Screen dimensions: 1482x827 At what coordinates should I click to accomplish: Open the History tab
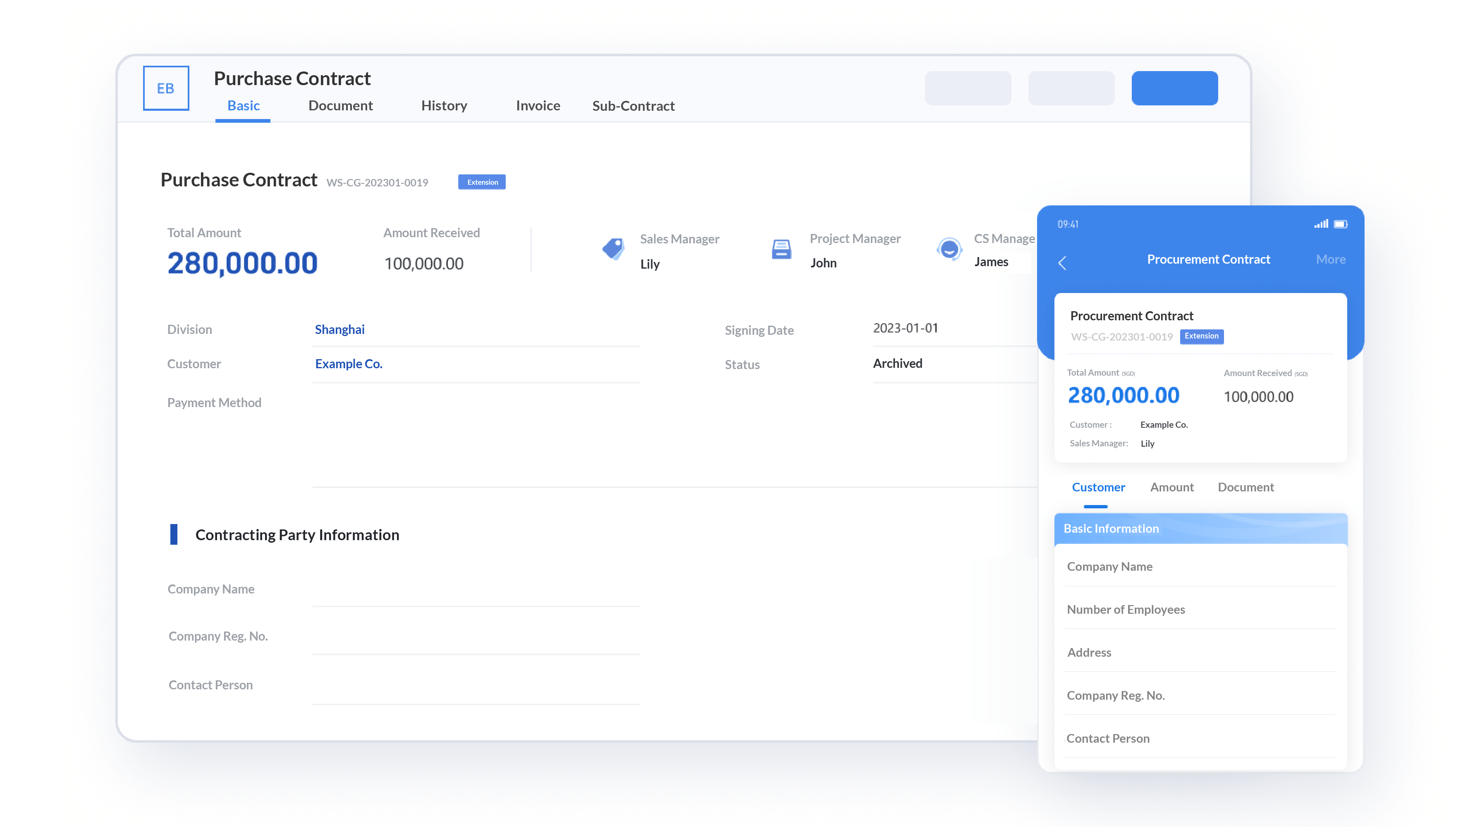click(x=444, y=106)
